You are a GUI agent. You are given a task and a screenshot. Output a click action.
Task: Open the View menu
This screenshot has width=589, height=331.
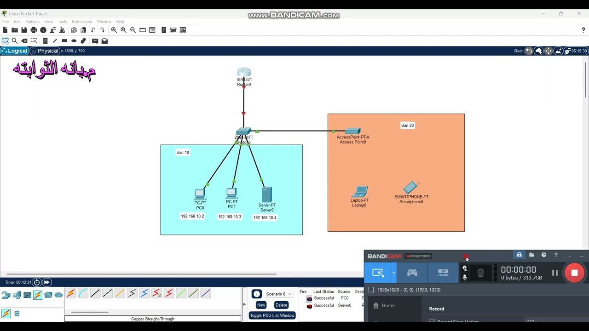point(49,22)
